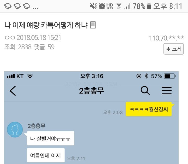Viewport: 188px width, 164px height.
Task: Tap the Wi-Fi icon in the top status bar
Action: pyautogui.click(x=119, y=6)
